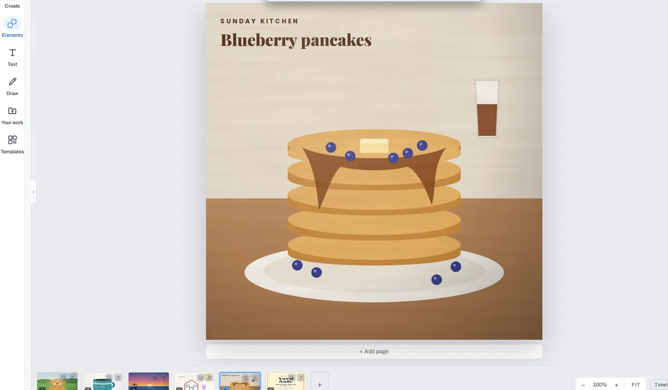The image size is (668, 390).
Task: Fit canvas using the FIT button
Action: pos(636,385)
